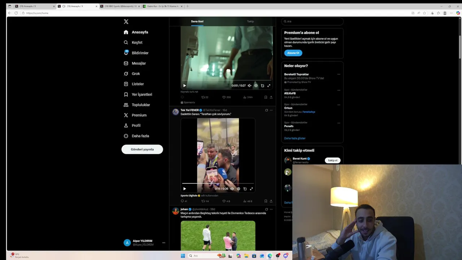The width and height of the screenshot is (462, 260).
Task: Switch to Sana özel timeline tab
Action: [x=197, y=21]
